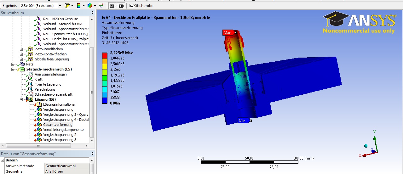Viewport: 403px width, 174px height.
Task: Select the Kraft tree item
Action: (38, 79)
